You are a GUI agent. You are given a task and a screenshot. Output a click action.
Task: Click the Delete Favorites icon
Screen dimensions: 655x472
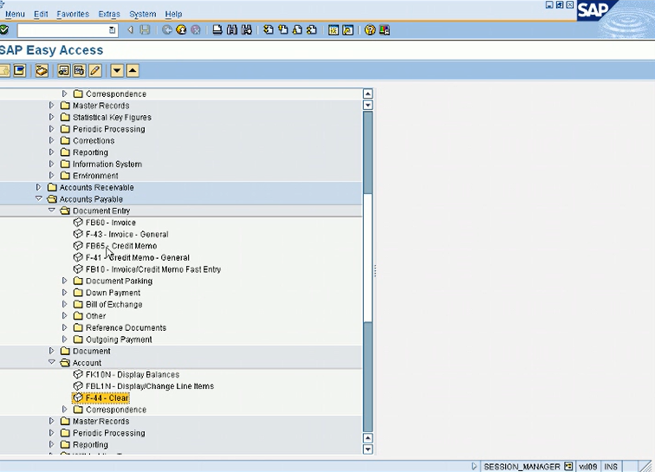tap(79, 71)
